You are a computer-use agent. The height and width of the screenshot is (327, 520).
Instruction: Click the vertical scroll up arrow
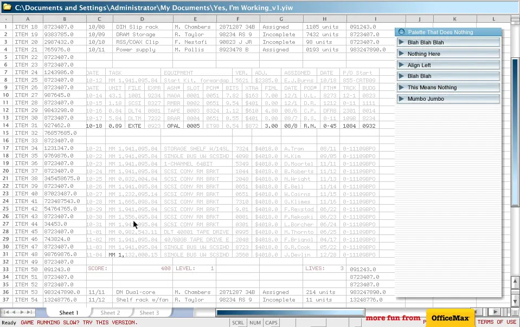(x=515, y=282)
